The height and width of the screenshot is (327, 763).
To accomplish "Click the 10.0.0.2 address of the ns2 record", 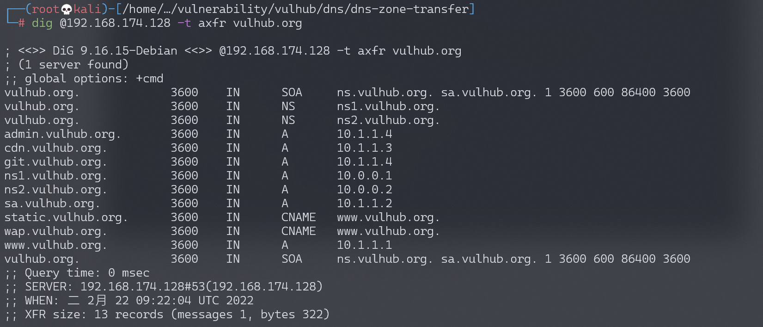I will tap(364, 190).
